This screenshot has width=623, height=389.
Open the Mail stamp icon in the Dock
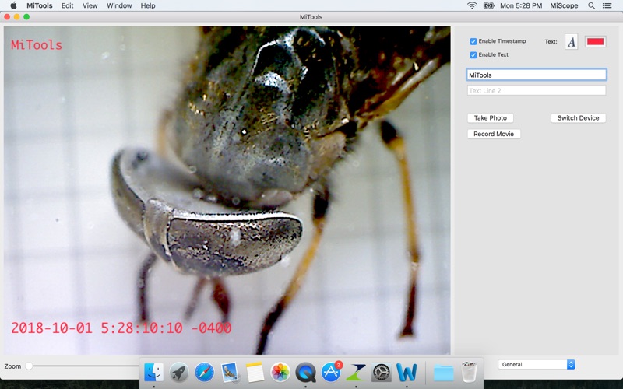click(x=230, y=373)
